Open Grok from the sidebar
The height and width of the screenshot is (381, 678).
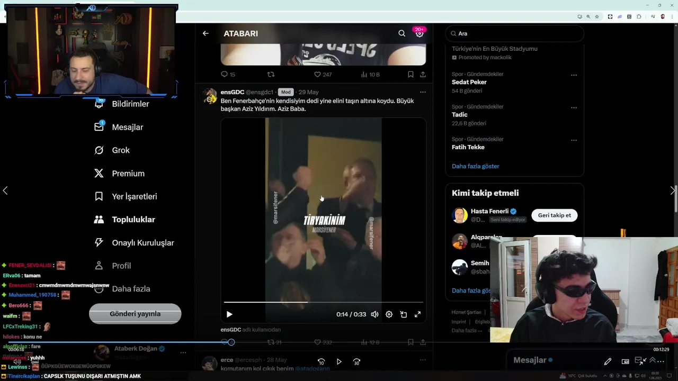pyautogui.click(x=112, y=150)
